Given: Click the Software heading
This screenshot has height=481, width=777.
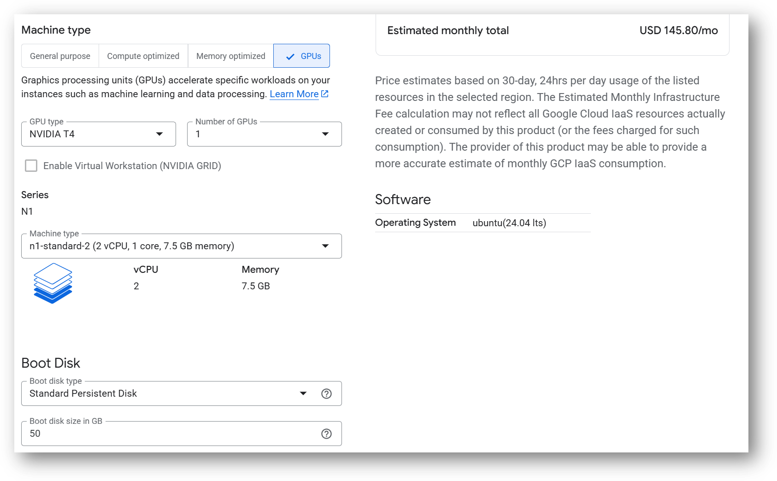Looking at the screenshot, I should pyautogui.click(x=403, y=199).
